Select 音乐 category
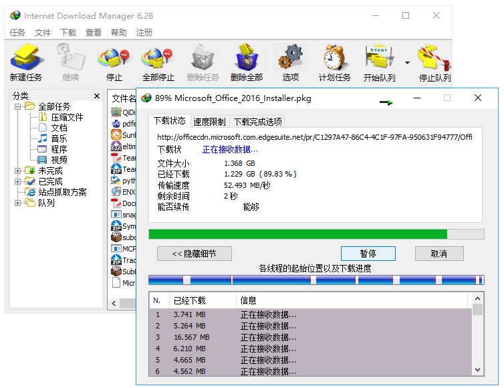The height and width of the screenshot is (388, 504). (53, 138)
